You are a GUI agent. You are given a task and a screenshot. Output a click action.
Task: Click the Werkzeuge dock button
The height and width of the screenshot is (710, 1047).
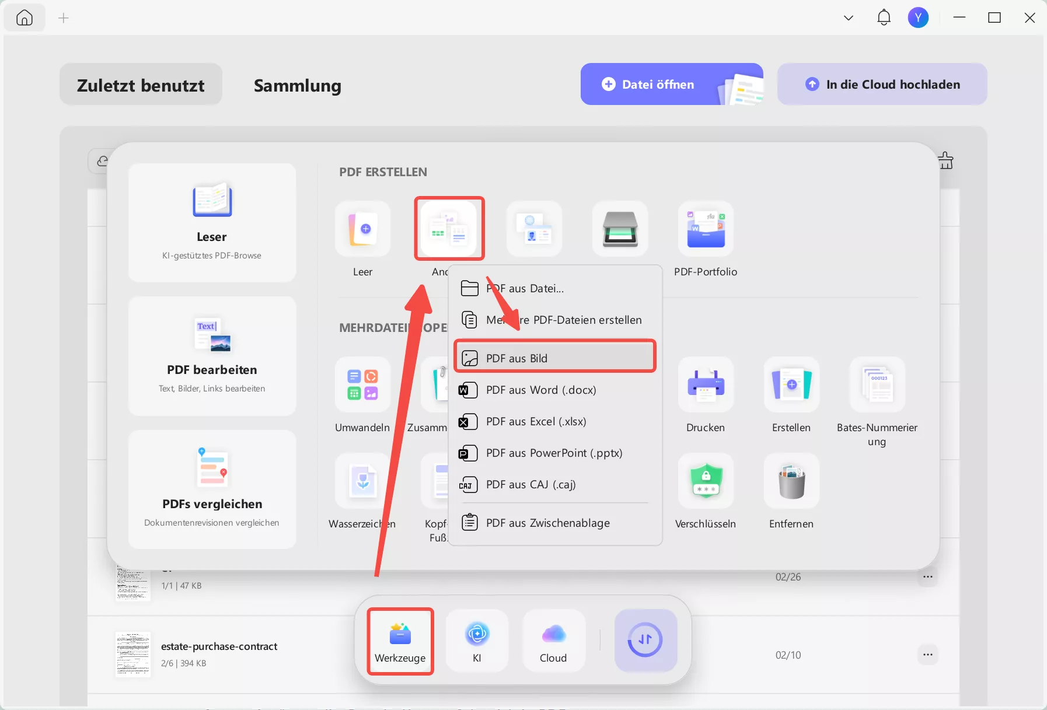pos(400,641)
